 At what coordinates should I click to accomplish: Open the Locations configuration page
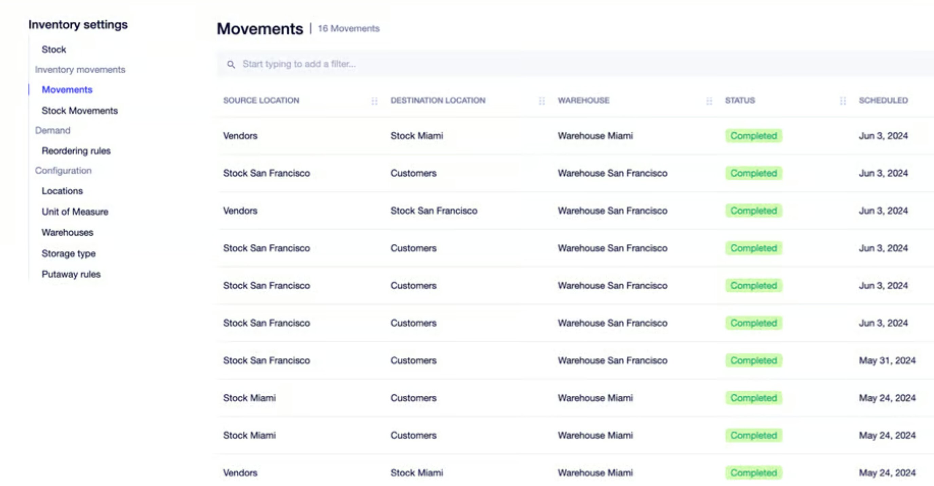[62, 191]
